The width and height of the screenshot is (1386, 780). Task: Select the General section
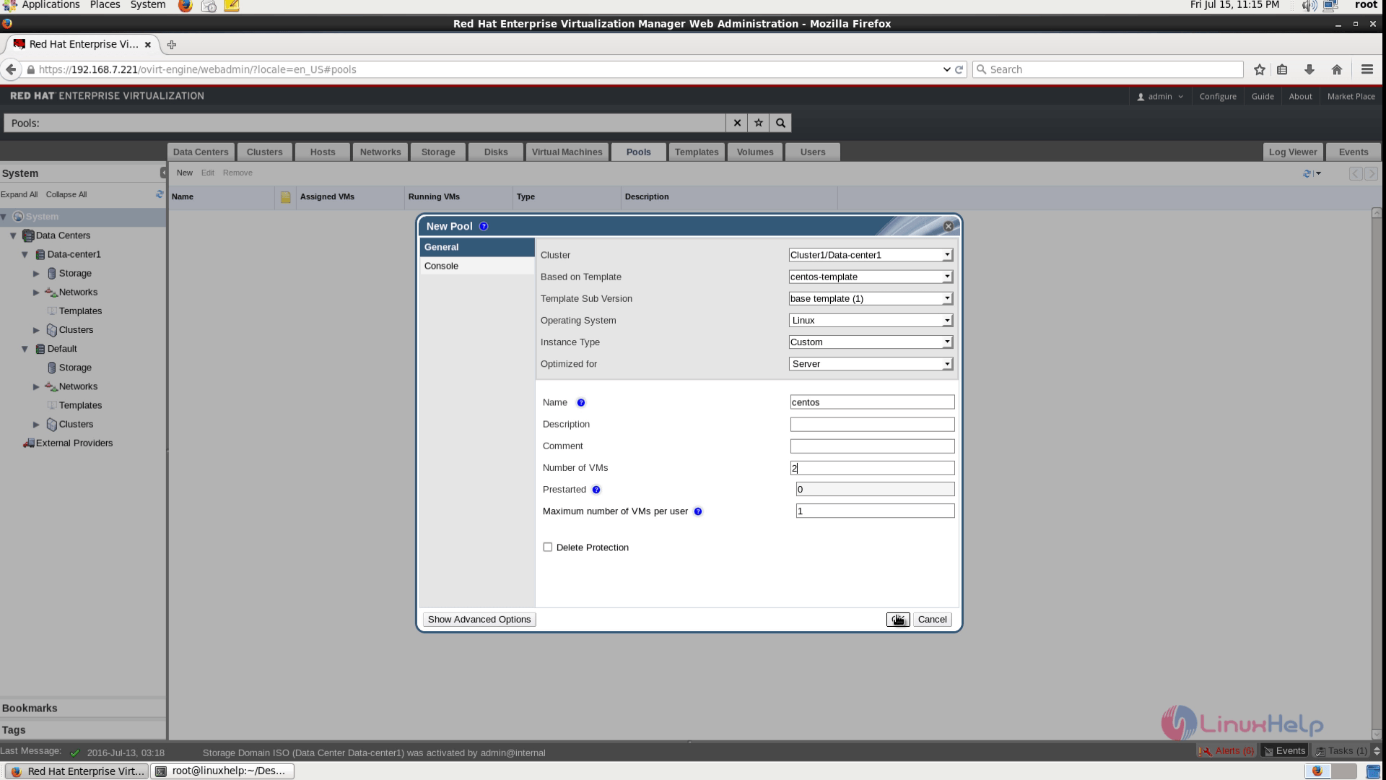click(x=477, y=247)
